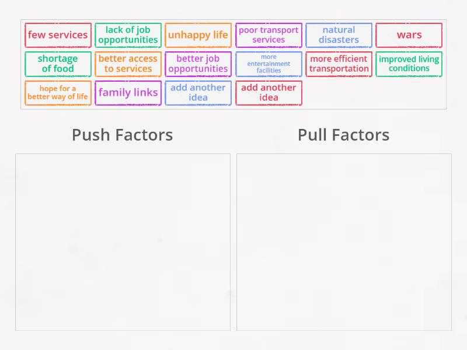The width and height of the screenshot is (467, 350).
Task: Click 'better access to services' tile
Action: click(x=128, y=64)
